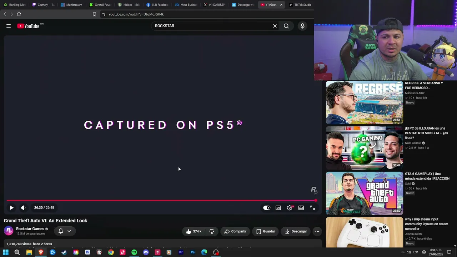The width and height of the screenshot is (457, 257).
Task: Open the Nate Gentile channel
Action: click(413, 143)
